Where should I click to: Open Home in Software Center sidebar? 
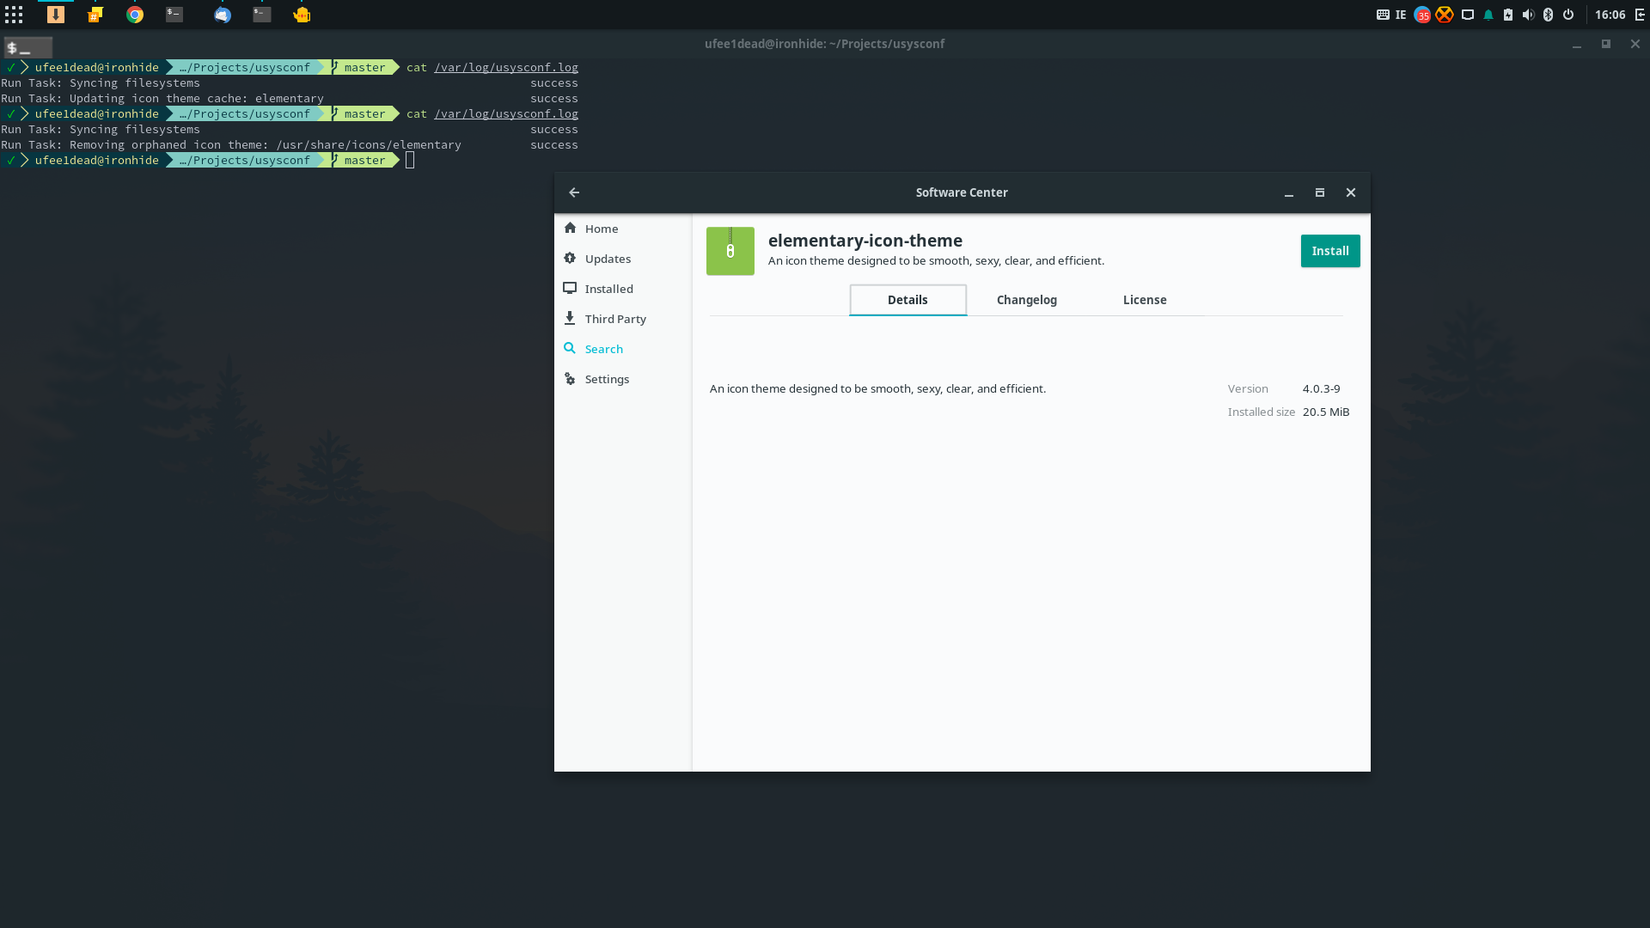point(623,229)
